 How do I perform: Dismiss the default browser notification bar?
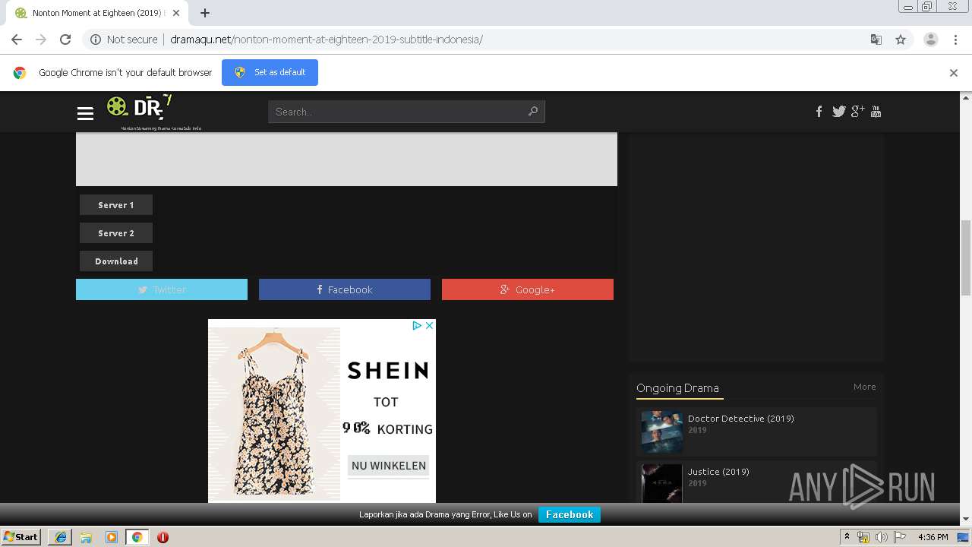[x=954, y=73]
